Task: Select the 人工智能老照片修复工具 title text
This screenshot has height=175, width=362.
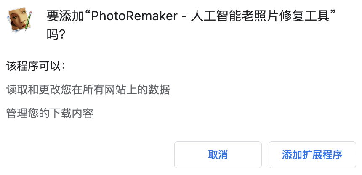Action: [x=260, y=16]
